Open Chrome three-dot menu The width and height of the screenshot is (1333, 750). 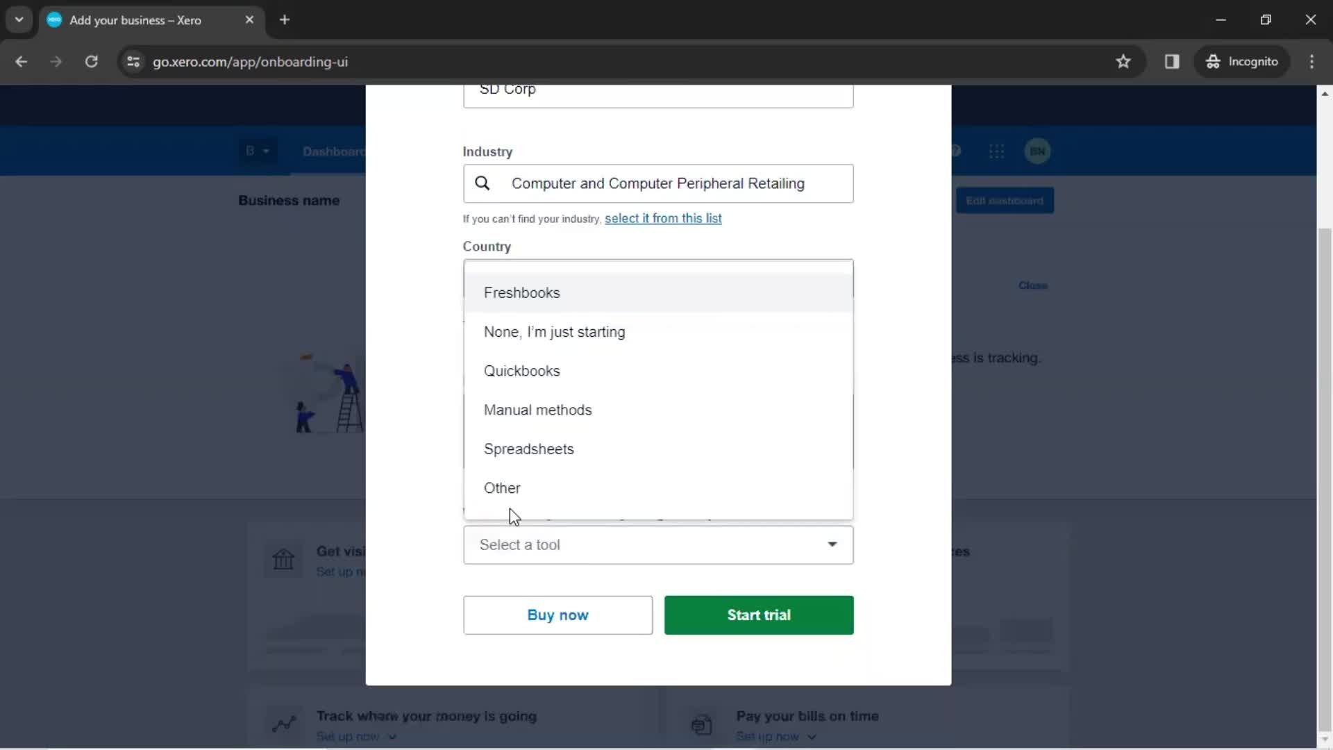(x=1311, y=62)
